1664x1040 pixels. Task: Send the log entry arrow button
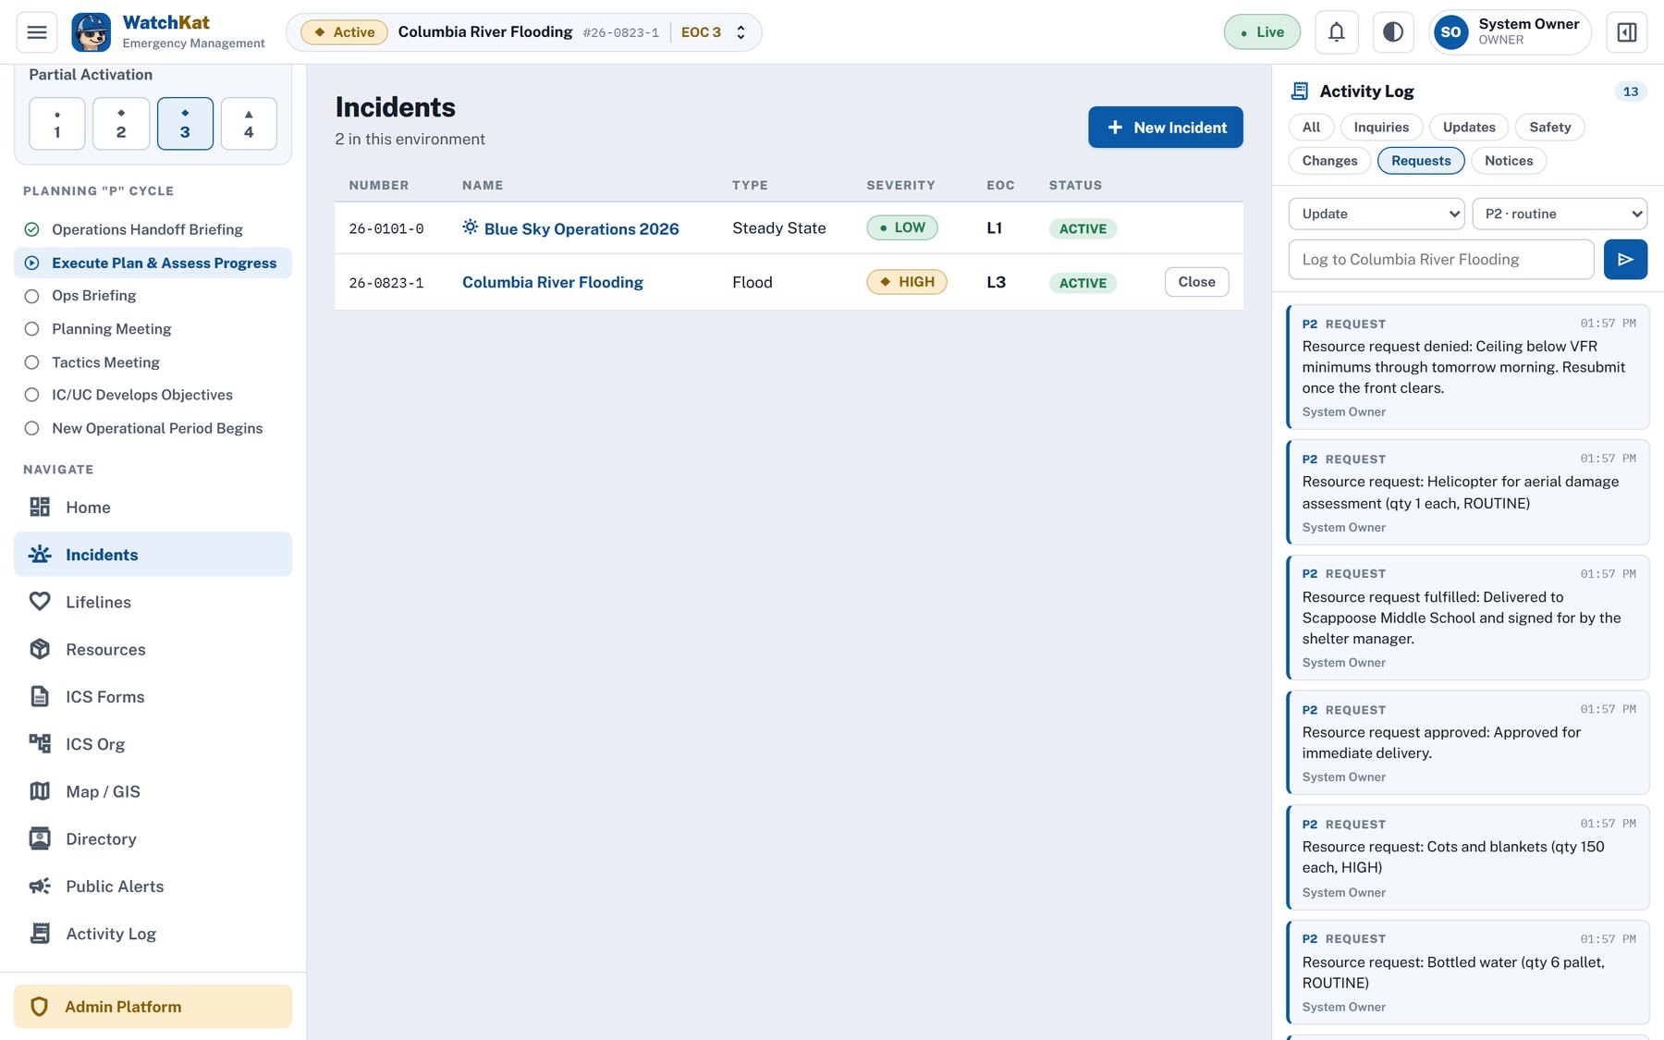(1625, 260)
